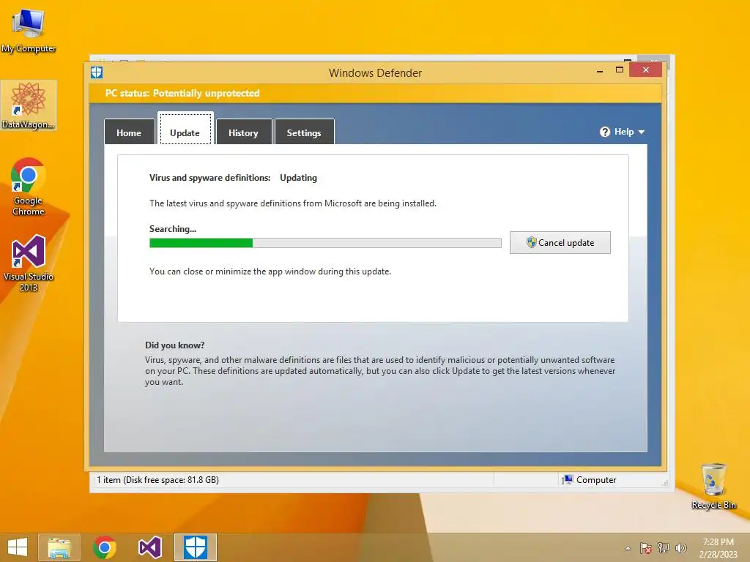Open the Settings tab
Viewport: 750px width, 562px height.
click(x=304, y=132)
